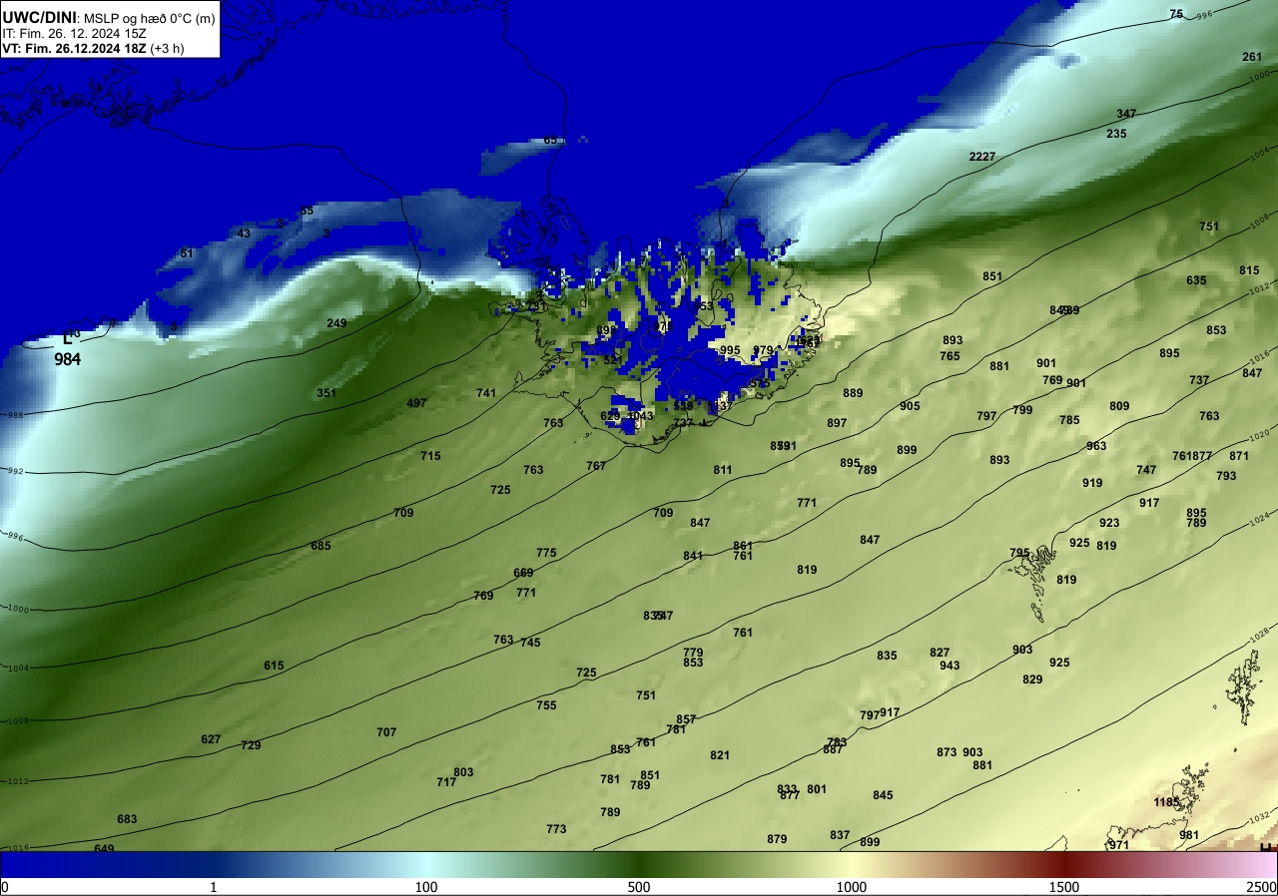Click the 715 height value
This screenshot has height=896, width=1278.
tap(430, 456)
